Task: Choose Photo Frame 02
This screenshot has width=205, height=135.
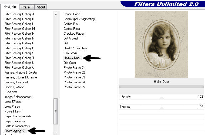Action: pyautogui.click(x=74, y=72)
